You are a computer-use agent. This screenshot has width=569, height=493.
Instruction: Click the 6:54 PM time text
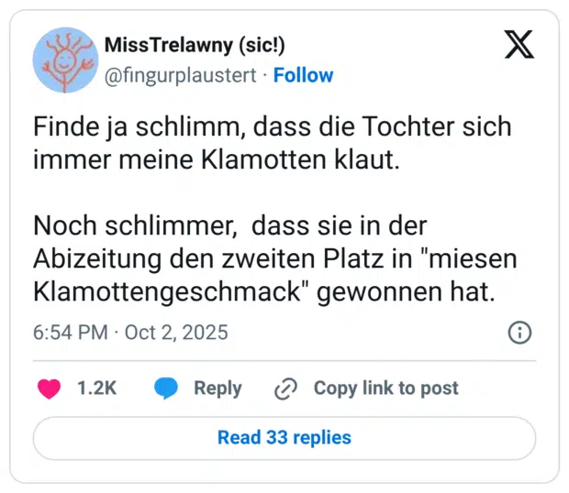point(70,332)
